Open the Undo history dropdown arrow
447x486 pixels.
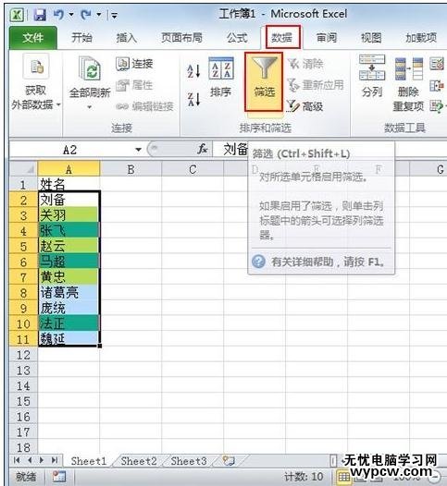pos(71,15)
